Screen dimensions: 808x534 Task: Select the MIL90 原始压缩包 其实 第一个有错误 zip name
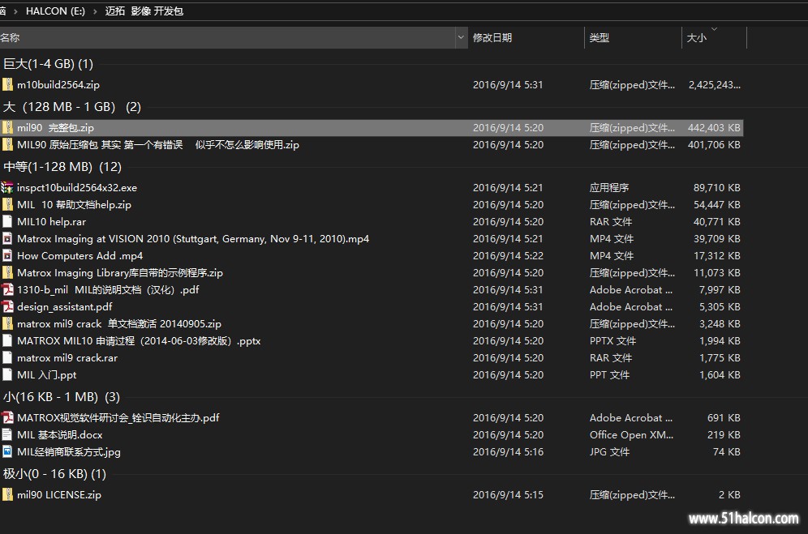click(158, 145)
